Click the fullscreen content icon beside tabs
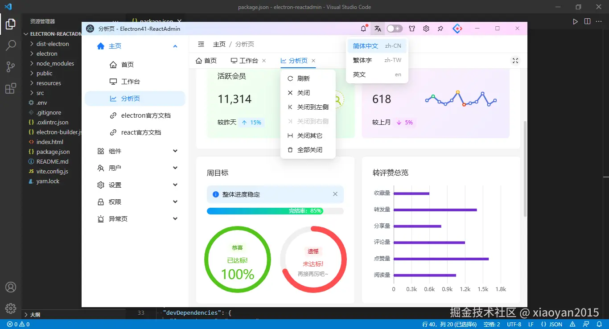 pos(515,61)
